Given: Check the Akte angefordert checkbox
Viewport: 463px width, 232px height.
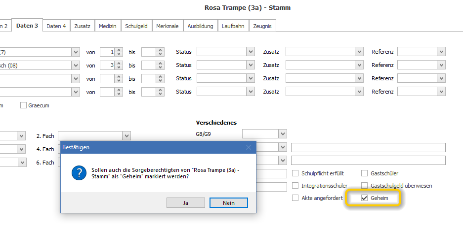Looking at the screenshot, I should tap(295, 198).
